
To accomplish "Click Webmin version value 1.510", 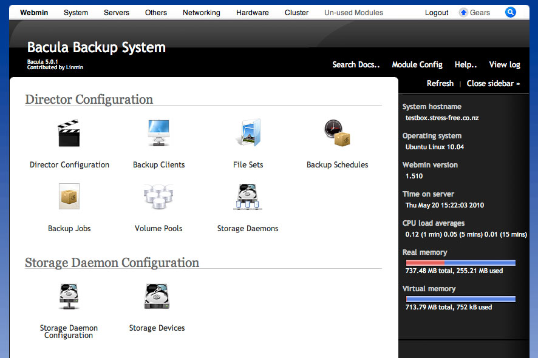I will (x=414, y=176).
